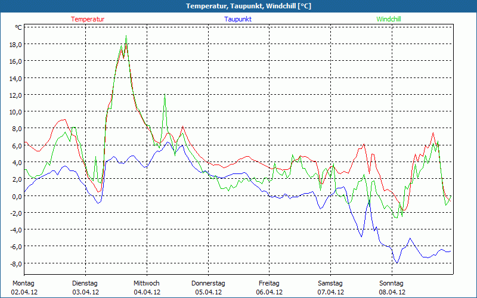
Task: Click the 6,0 y-axis value
Action: pos(17,145)
